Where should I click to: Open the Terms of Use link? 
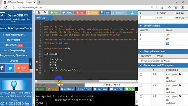coord(23,93)
